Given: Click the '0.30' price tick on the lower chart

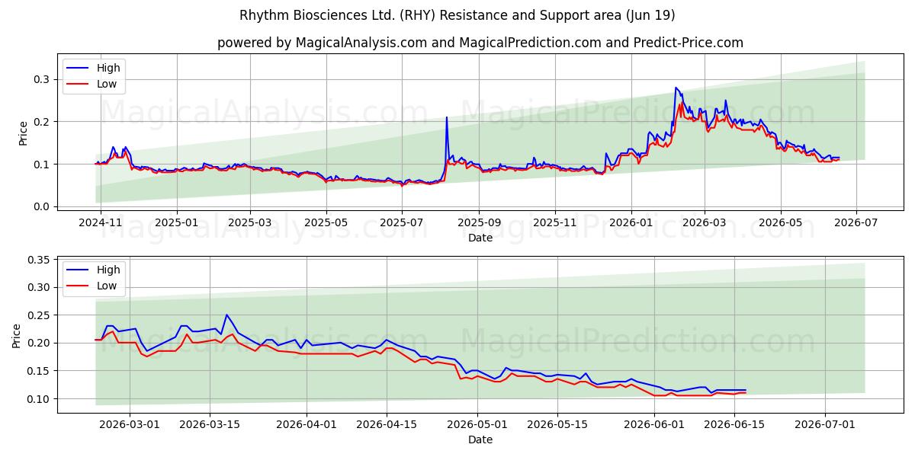Looking at the screenshot, I should coord(39,288).
